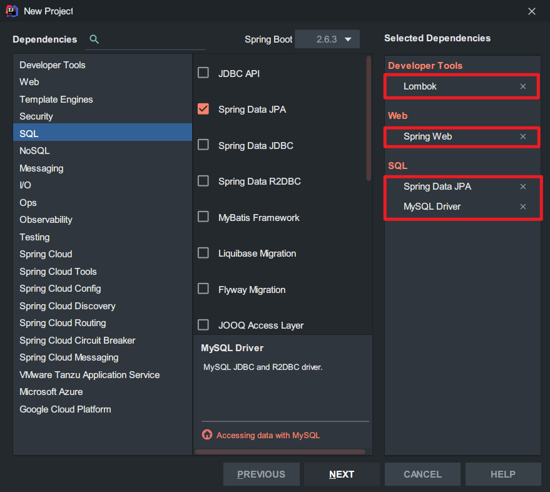Choose the I/O category
The height and width of the screenshot is (492, 550).
pyautogui.click(x=103, y=185)
